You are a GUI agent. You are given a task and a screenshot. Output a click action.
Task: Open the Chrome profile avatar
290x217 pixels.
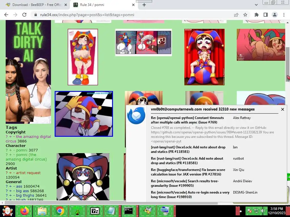[275, 15]
